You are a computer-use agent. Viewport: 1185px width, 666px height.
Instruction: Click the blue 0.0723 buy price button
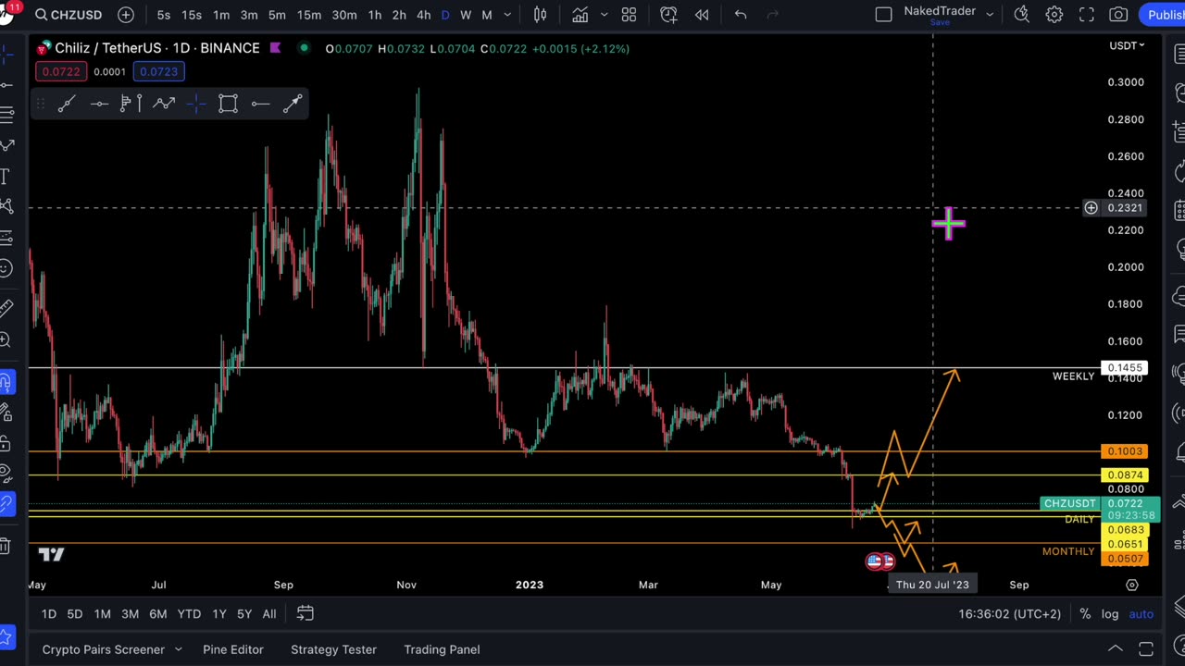158,71
